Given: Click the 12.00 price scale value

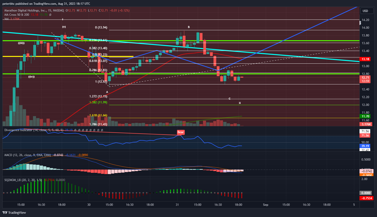Looking at the screenshot, I should tap(365, 105).
